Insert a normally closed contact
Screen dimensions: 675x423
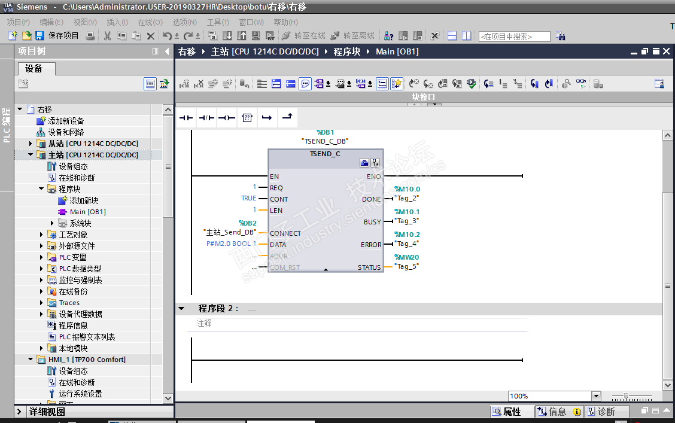(x=206, y=118)
